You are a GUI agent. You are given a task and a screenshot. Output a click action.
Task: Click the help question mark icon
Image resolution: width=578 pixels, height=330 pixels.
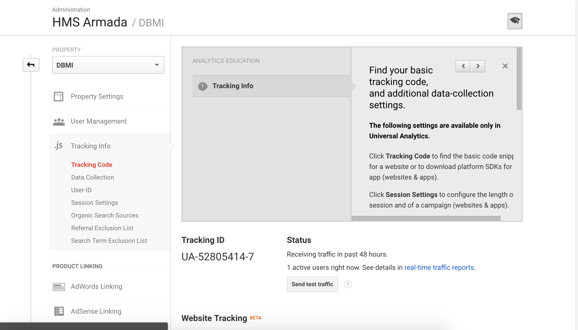point(348,284)
